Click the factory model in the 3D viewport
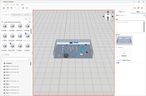Viewport: 146px width, 96px height. (73, 49)
